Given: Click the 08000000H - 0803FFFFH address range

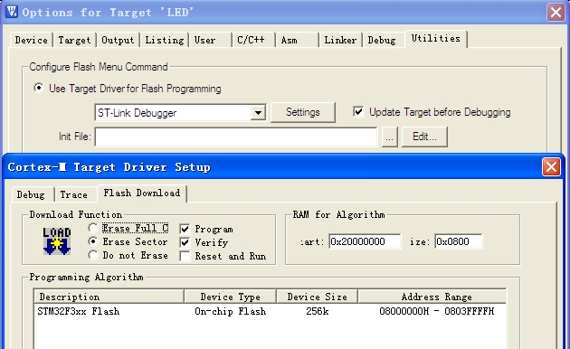Looking at the screenshot, I should pyautogui.click(x=437, y=311).
